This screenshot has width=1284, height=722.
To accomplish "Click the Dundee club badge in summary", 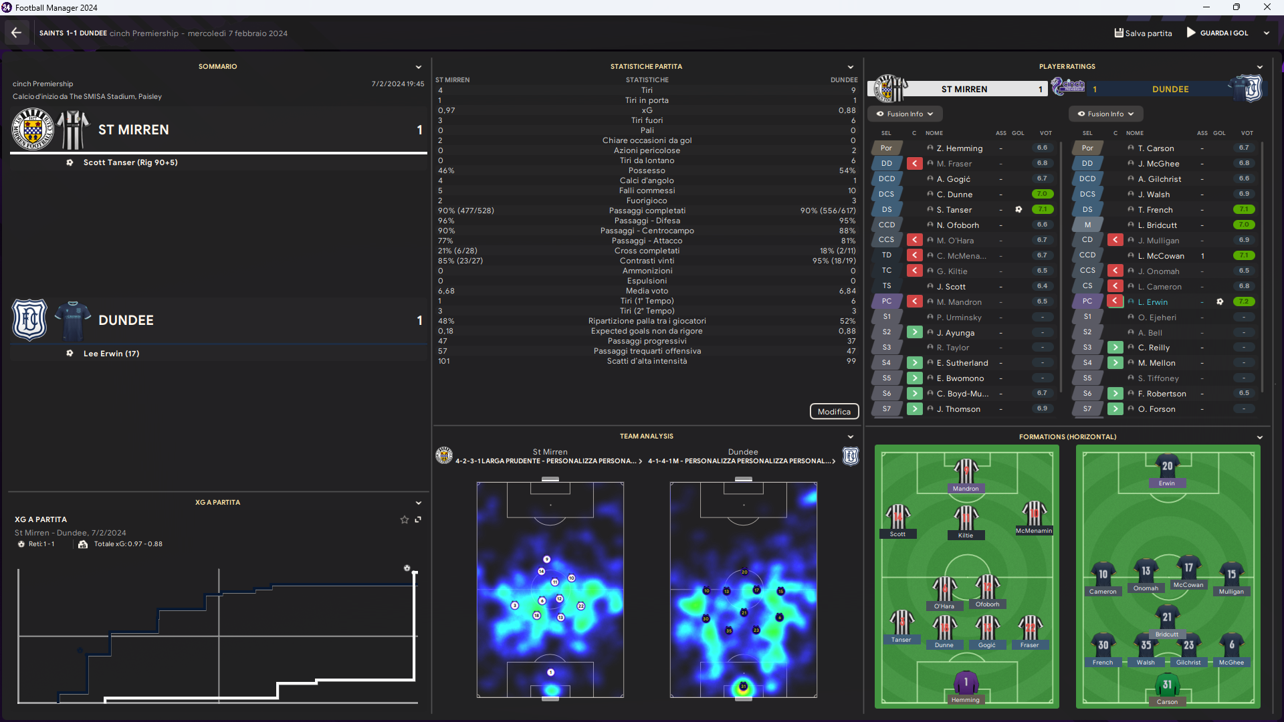I will (x=29, y=320).
